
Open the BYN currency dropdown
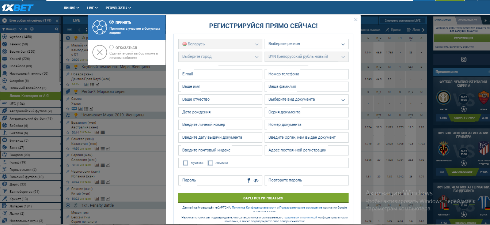point(306,57)
